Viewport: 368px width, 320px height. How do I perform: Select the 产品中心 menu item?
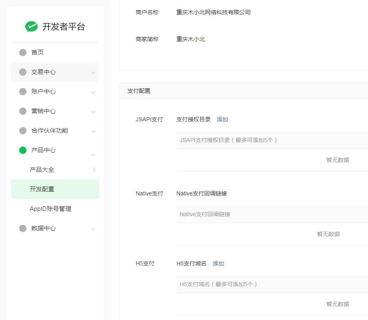pos(55,150)
